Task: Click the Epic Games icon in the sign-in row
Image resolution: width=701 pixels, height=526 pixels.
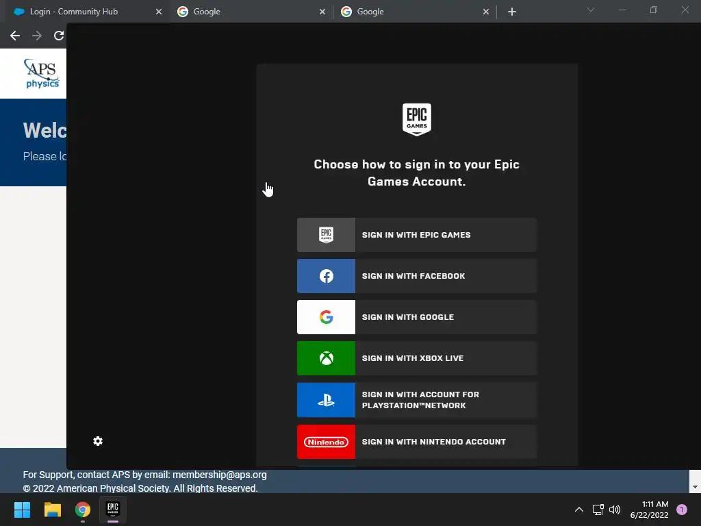Action: coord(326,235)
